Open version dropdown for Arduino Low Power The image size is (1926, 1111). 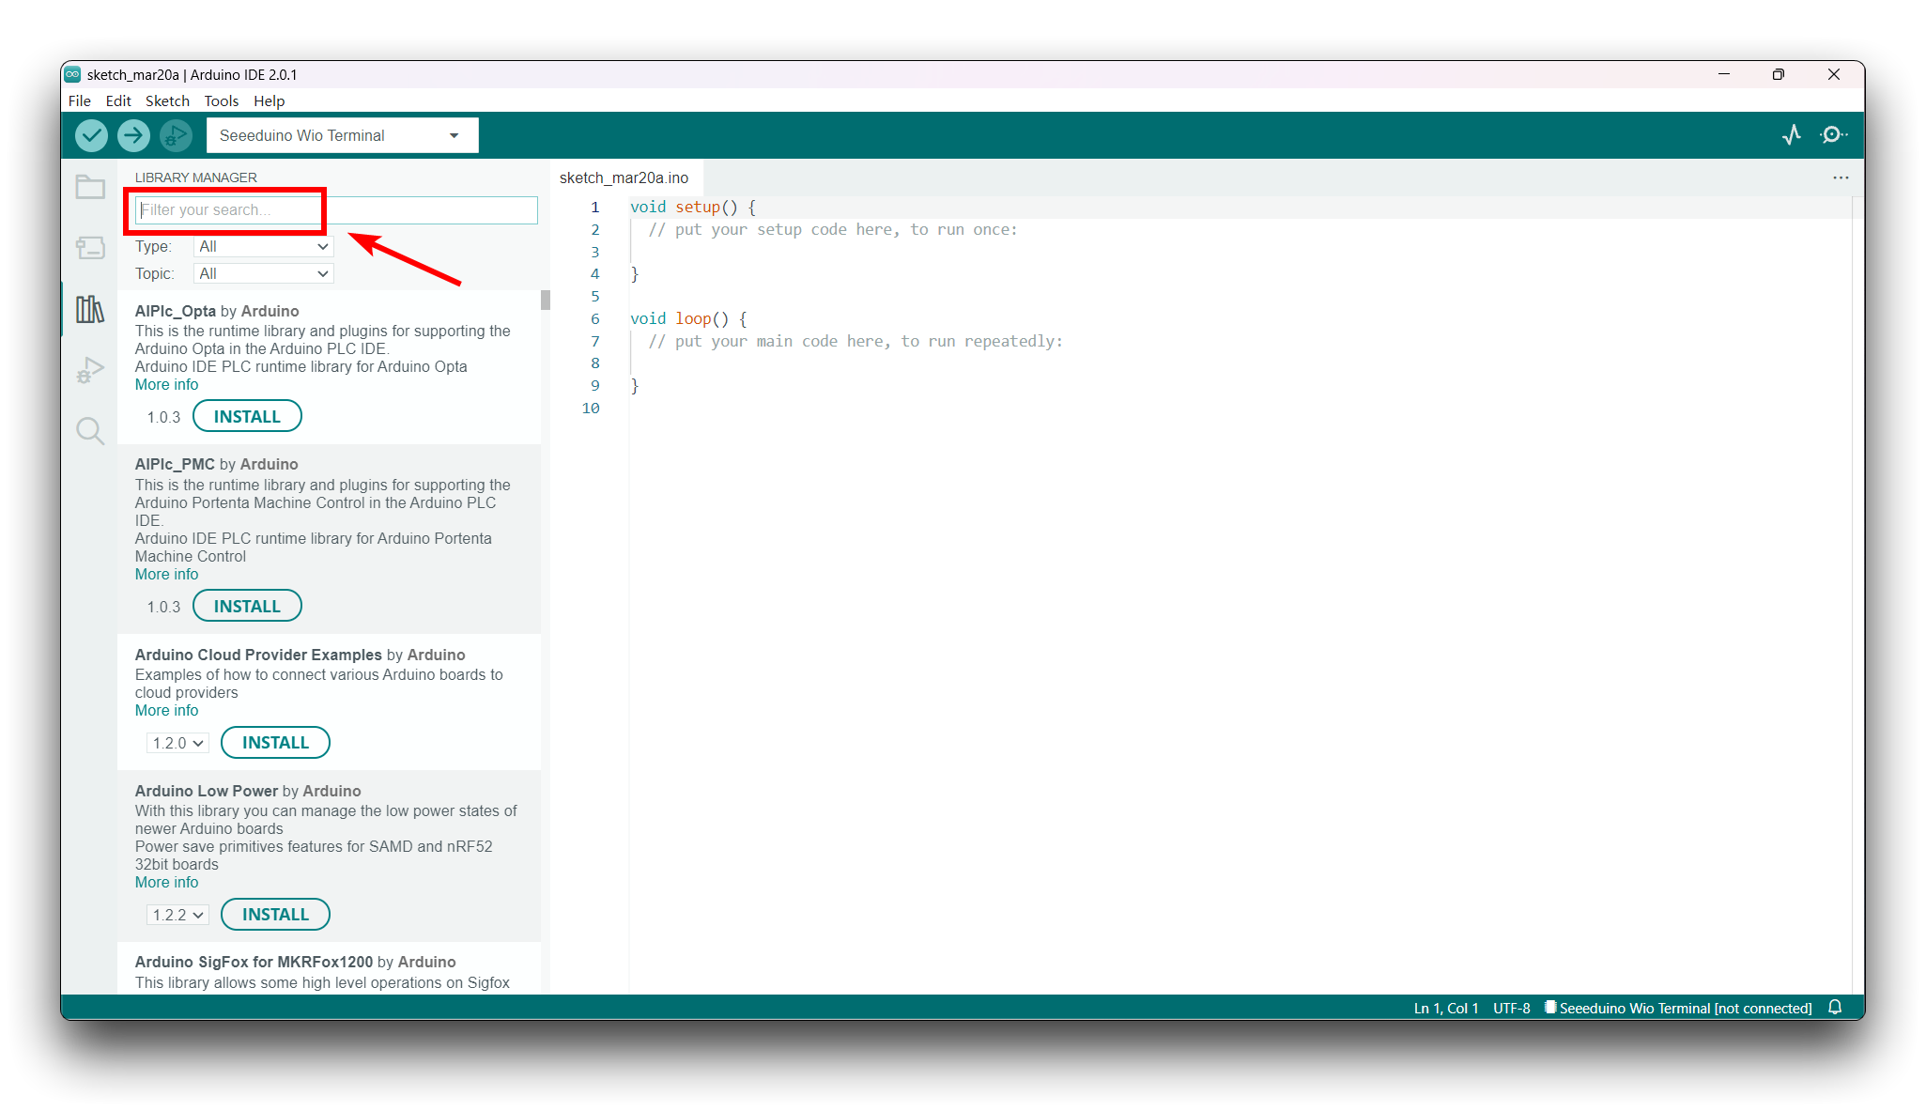(x=177, y=915)
